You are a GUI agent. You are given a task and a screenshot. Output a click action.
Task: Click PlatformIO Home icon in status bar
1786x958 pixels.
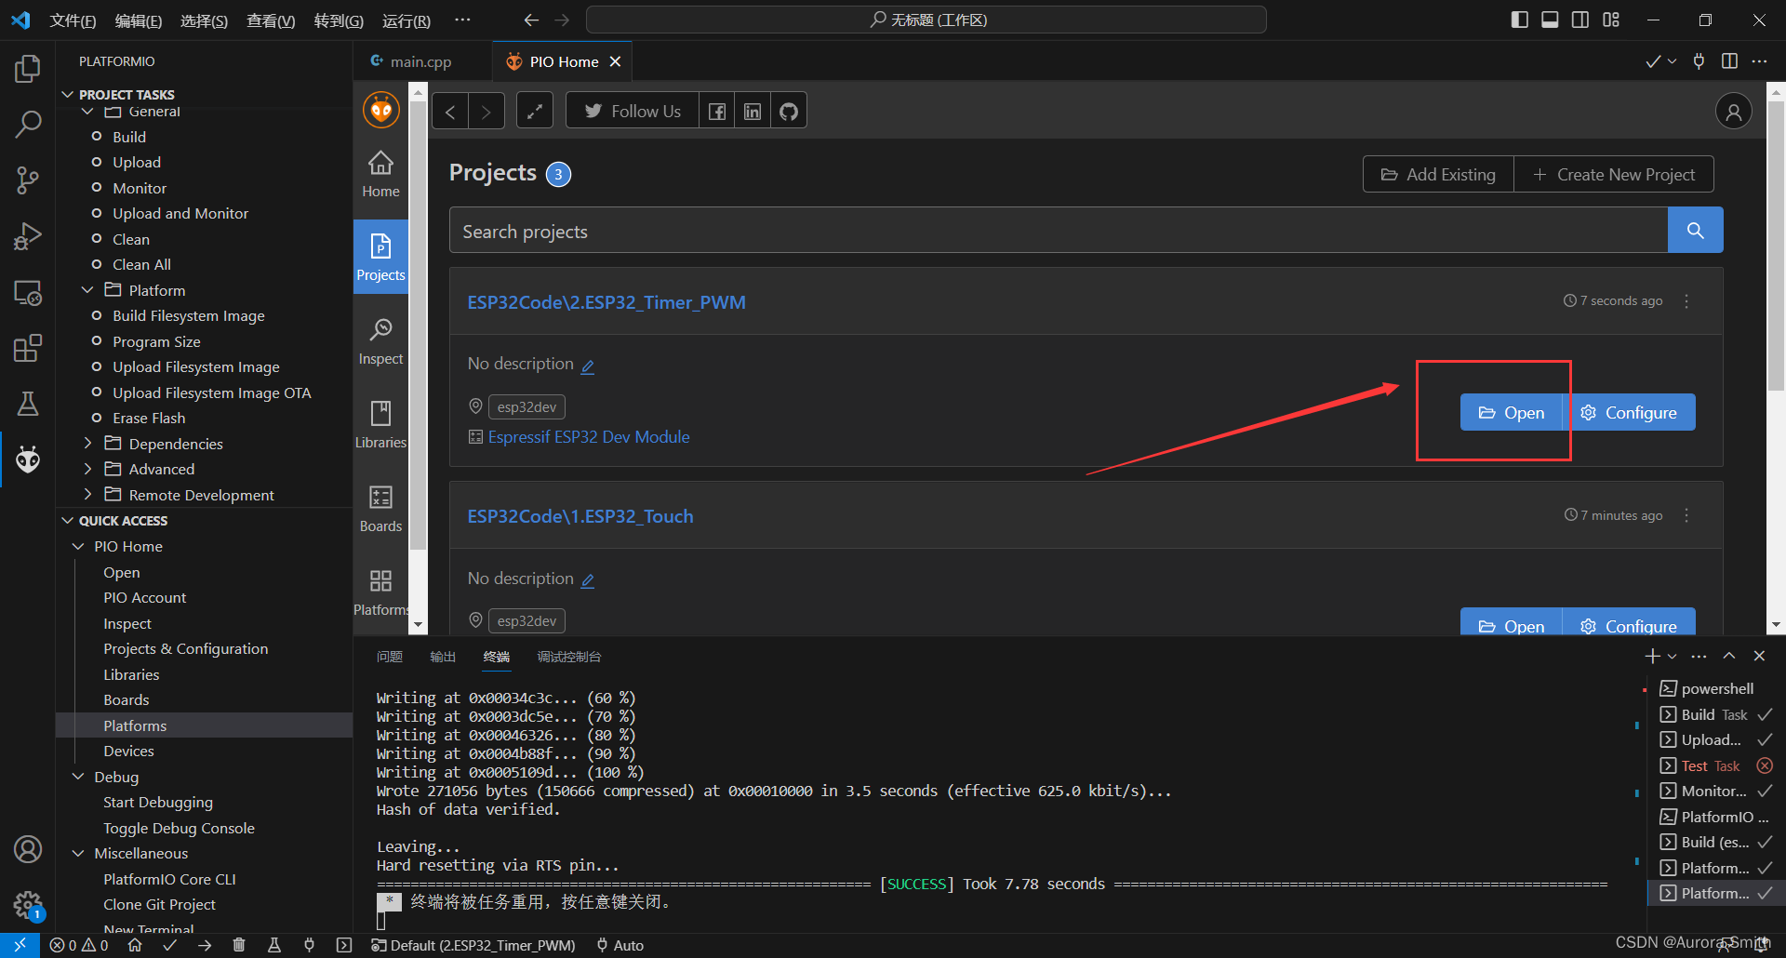pyautogui.click(x=135, y=945)
